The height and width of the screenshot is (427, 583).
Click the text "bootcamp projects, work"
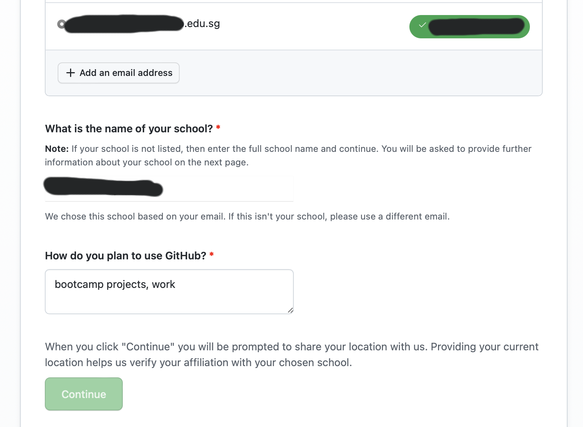[114, 285]
